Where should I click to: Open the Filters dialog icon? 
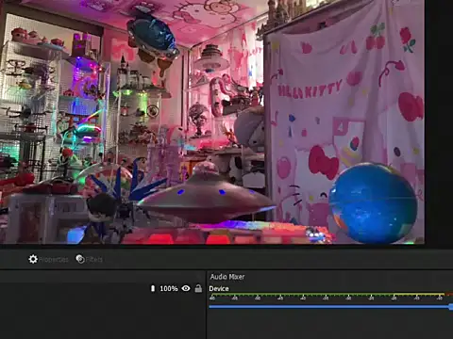[80, 259]
